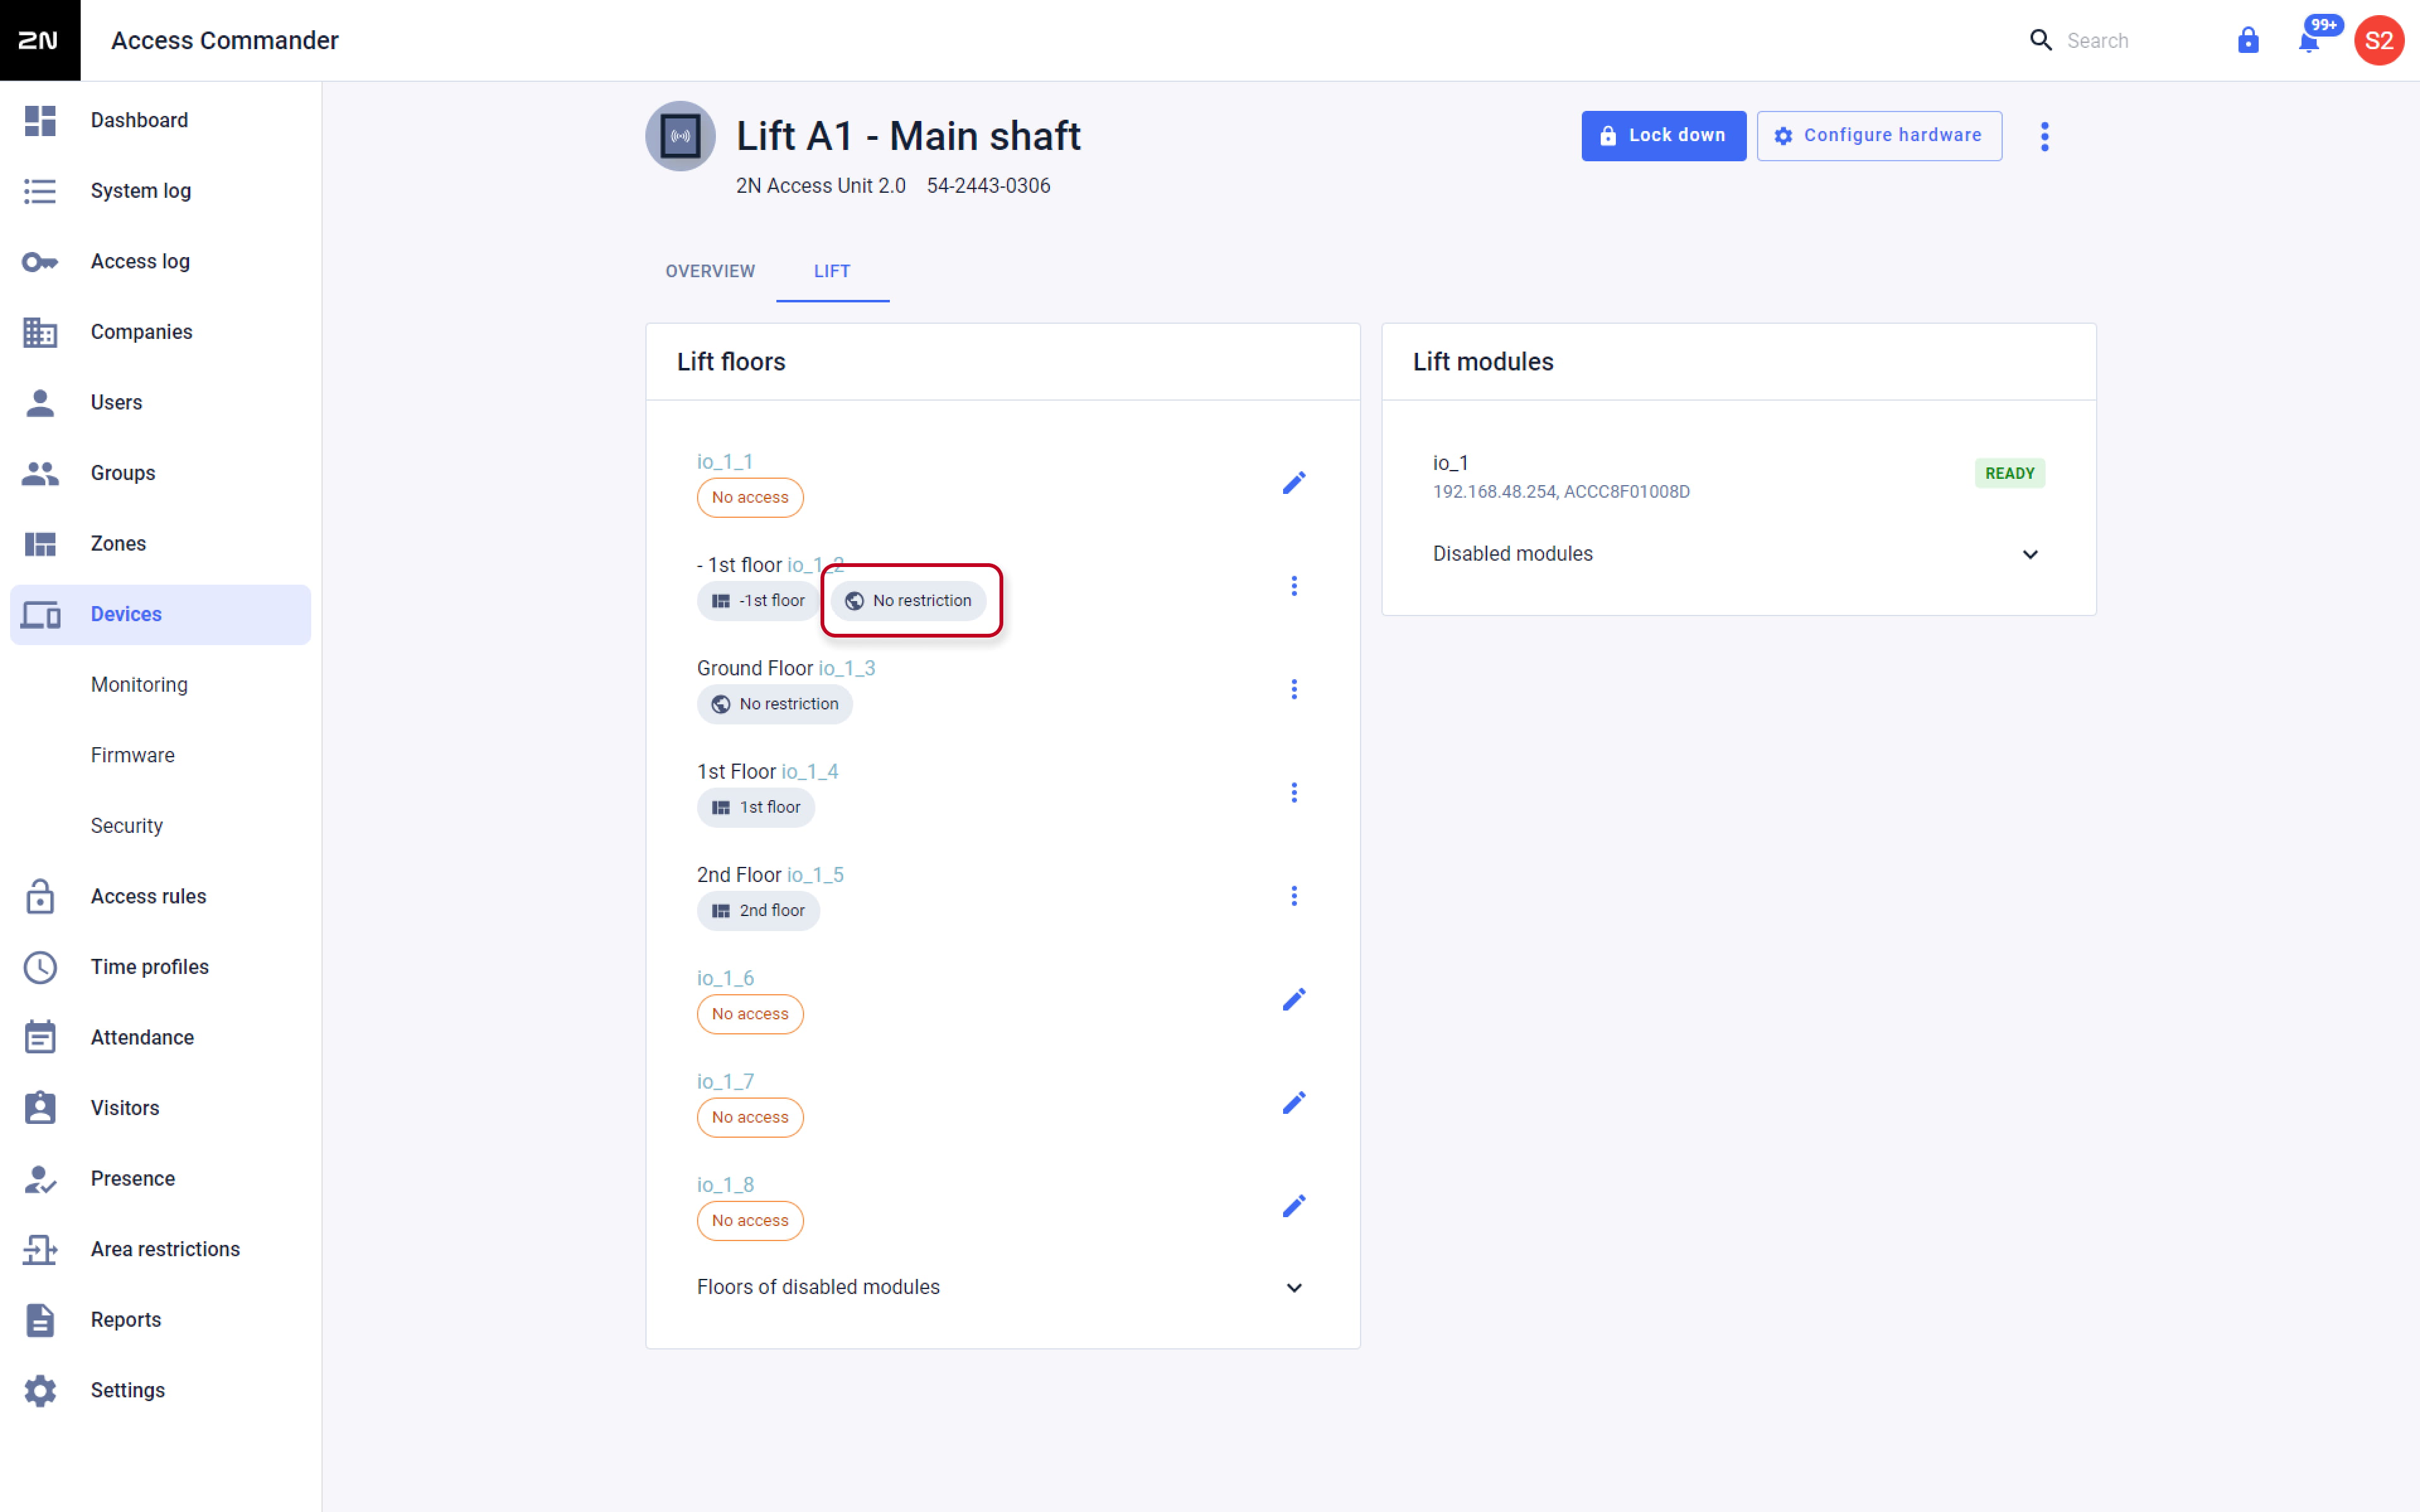Click the Lift A1 device avatar icon
The height and width of the screenshot is (1512, 2420).
tap(680, 136)
